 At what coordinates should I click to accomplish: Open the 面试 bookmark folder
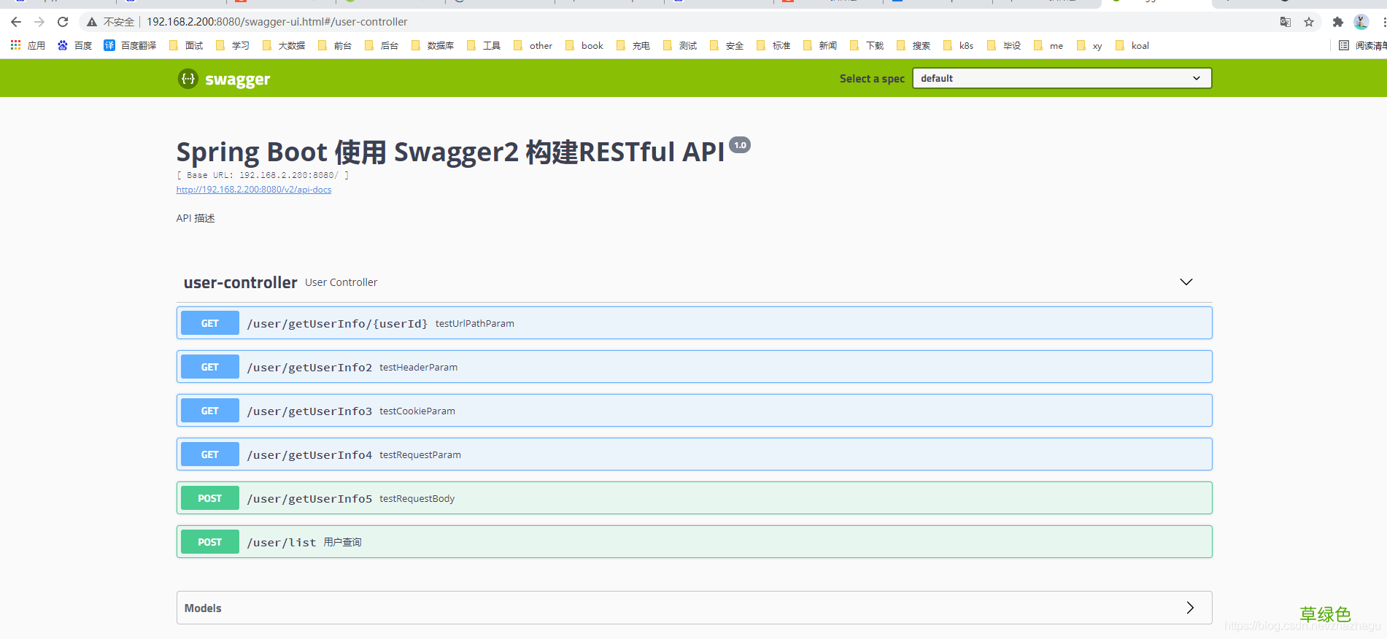[x=186, y=45]
